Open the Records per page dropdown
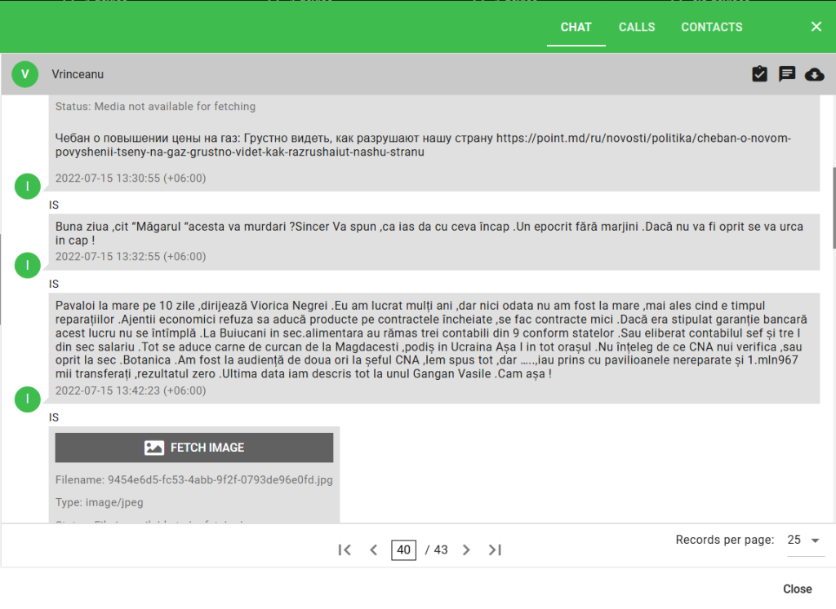 pyautogui.click(x=805, y=540)
